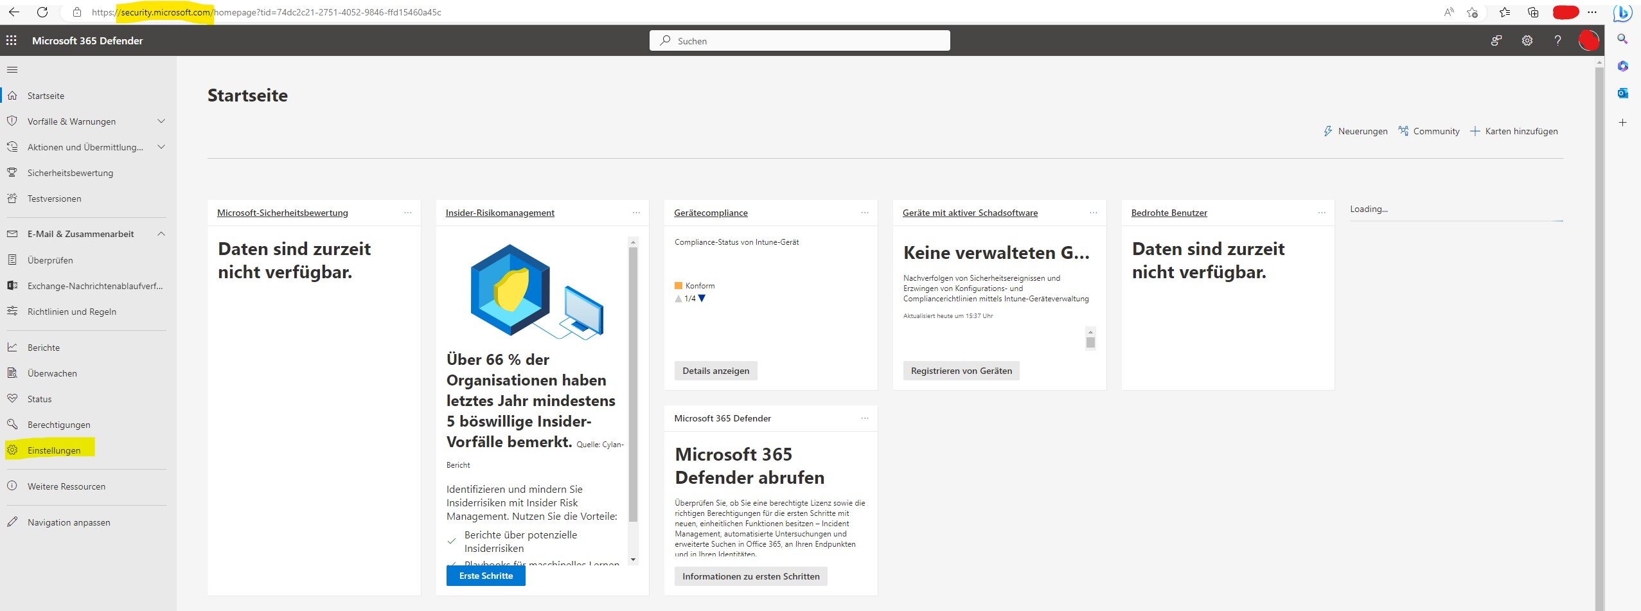Screen dimensions: 1641x611
Task: Click Neuerungen link
Action: [1355, 131]
